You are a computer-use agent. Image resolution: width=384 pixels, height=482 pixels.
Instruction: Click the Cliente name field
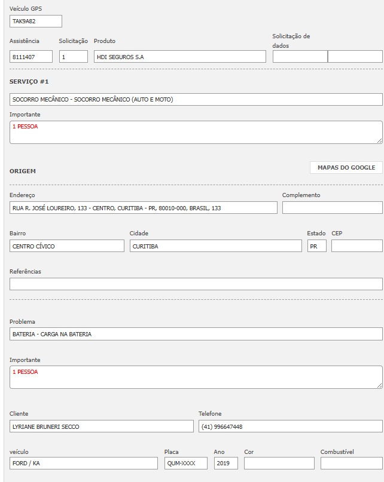(102, 426)
